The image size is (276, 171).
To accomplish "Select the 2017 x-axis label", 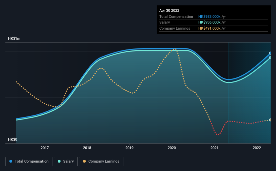I will tap(45, 148).
